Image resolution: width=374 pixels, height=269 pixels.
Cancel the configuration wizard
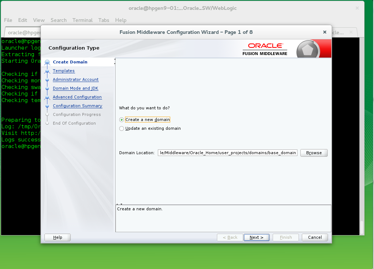point(315,237)
